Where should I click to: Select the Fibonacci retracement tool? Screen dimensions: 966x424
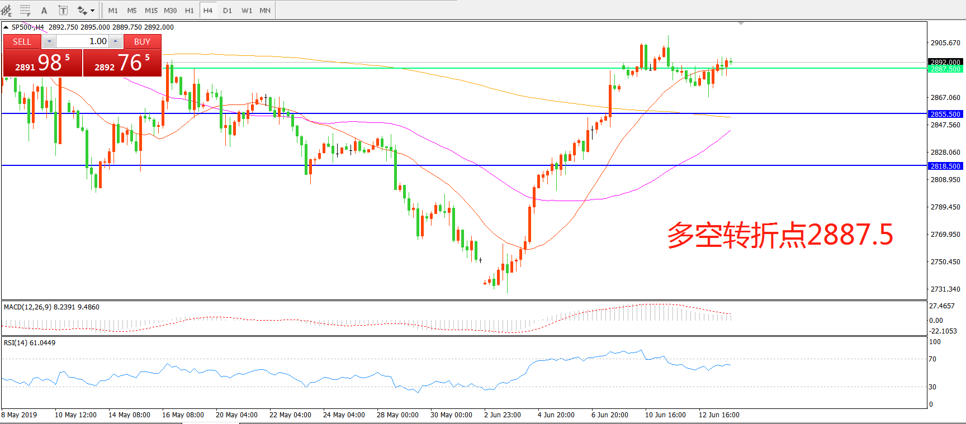25,10
